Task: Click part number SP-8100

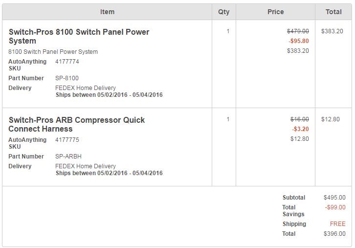Action: click(67, 78)
